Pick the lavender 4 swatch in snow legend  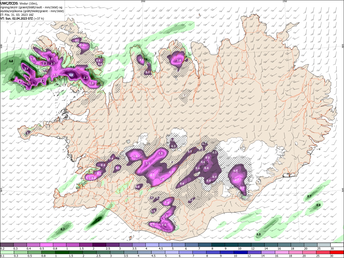coord(152,245)
